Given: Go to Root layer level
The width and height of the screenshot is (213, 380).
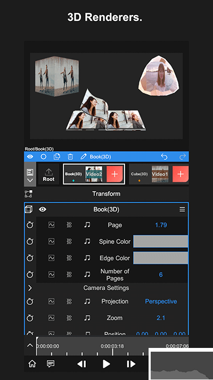Looking at the screenshot, I should coord(48,174).
